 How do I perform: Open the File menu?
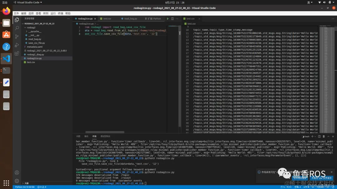coord(16,13)
